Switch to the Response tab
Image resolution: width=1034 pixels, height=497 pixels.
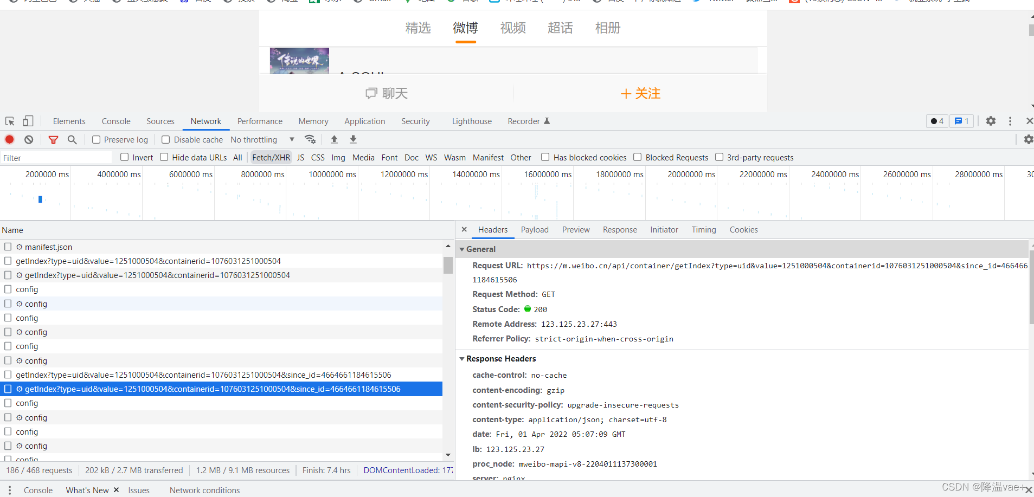[x=620, y=230]
